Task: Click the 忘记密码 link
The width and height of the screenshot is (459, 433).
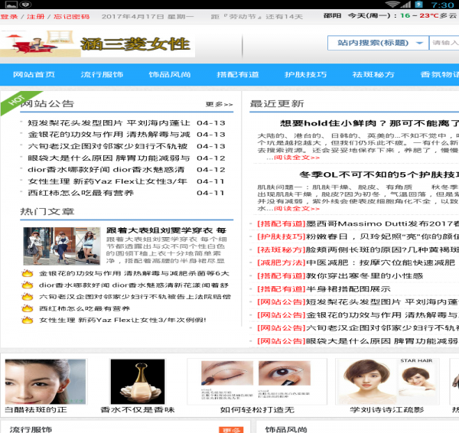Action: [x=71, y=17]
